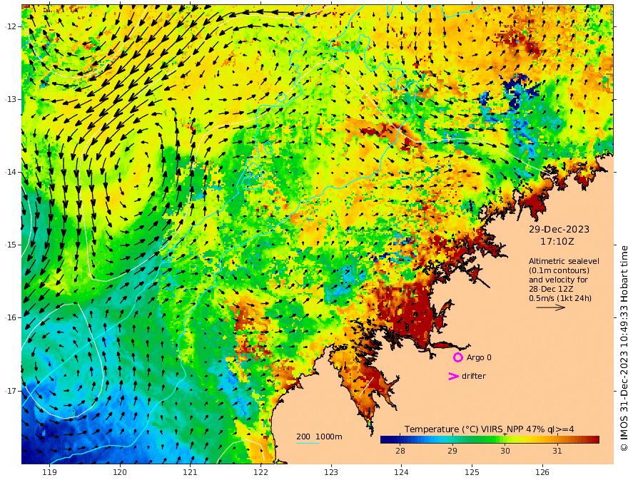Click the 'Argo 0' legend label
The image size is (628, 485).
(x=479, y=357)
